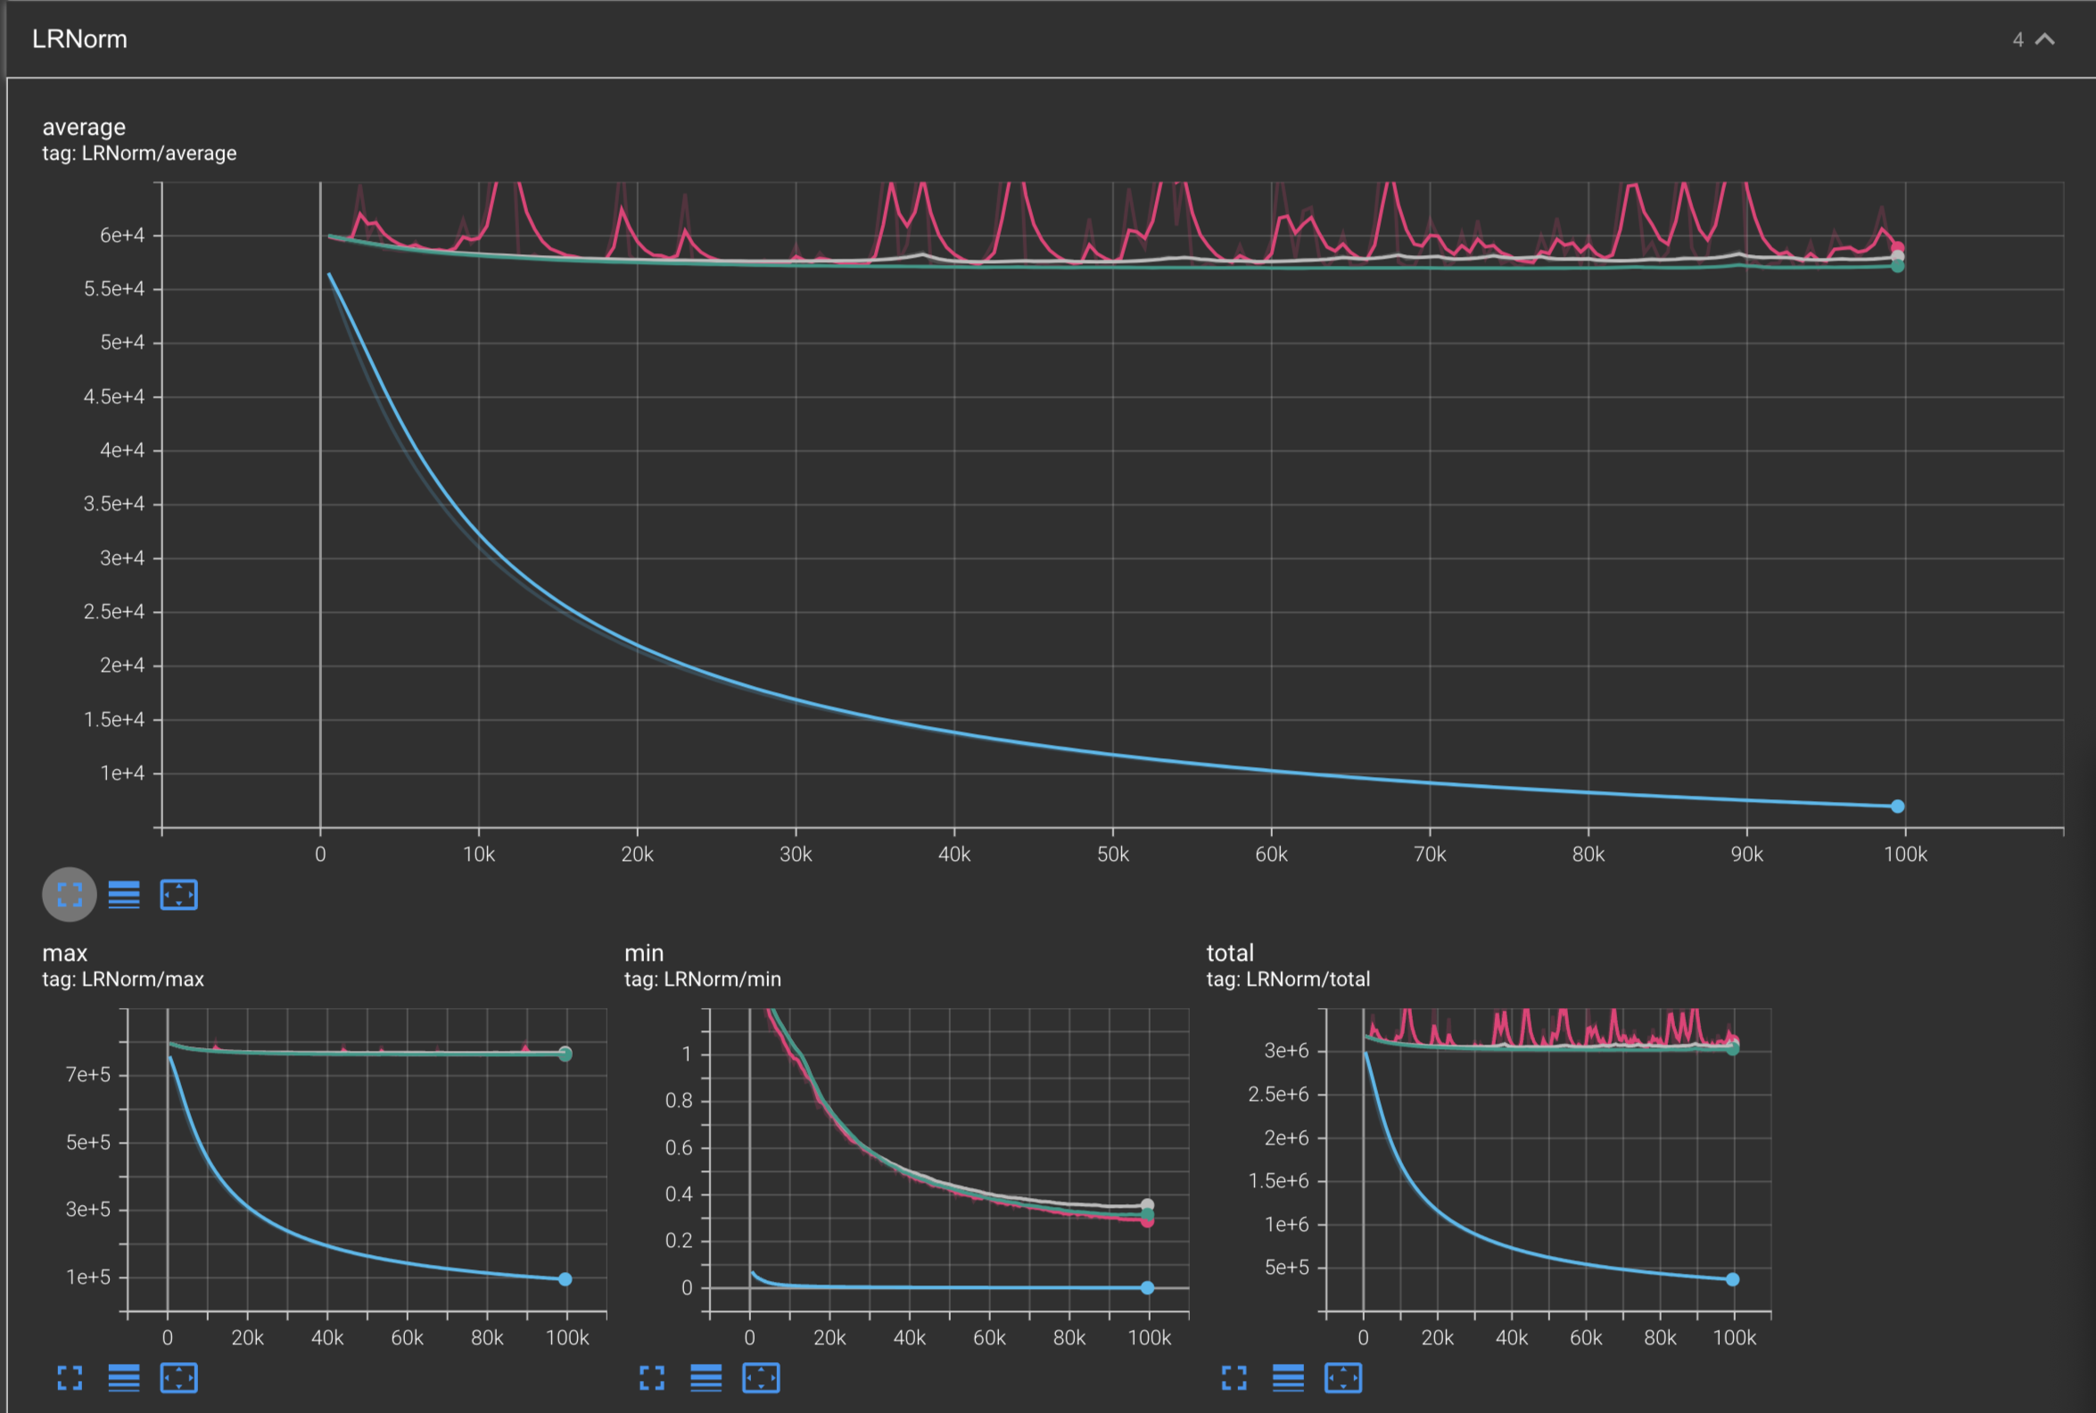Click the LRNorm section header title
This screenshot has height=1413, width=2096.
(79, 38)
